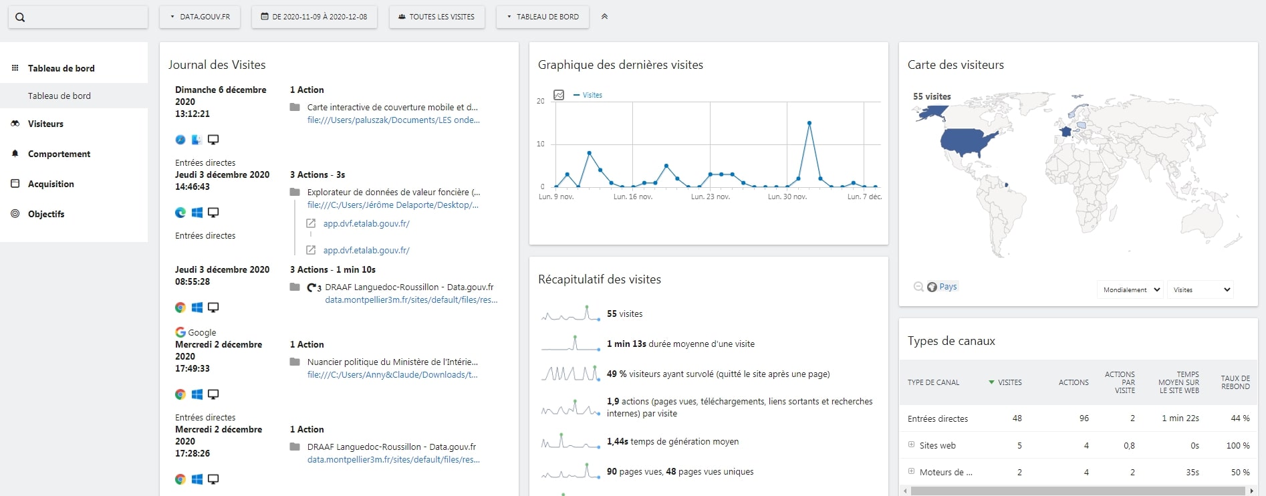
Task: Toggle the Visites series in the graph legend
Action: [588, 95]
